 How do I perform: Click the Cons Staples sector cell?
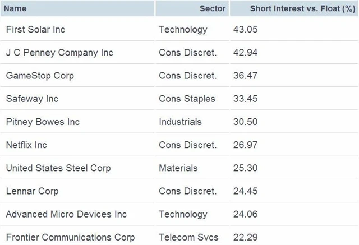click(x=187, y=99)
